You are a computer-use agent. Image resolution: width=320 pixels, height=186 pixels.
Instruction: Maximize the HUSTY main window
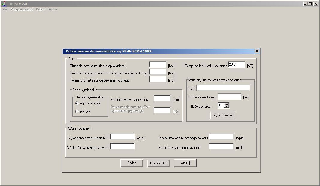tap(310, 4)
